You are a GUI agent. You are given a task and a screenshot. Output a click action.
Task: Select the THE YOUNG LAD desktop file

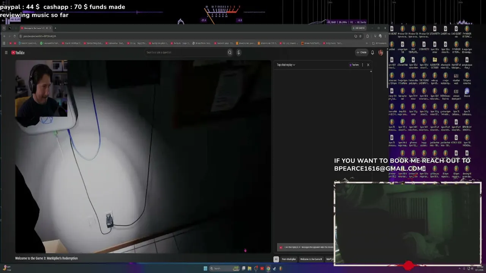tap(424, 78)
